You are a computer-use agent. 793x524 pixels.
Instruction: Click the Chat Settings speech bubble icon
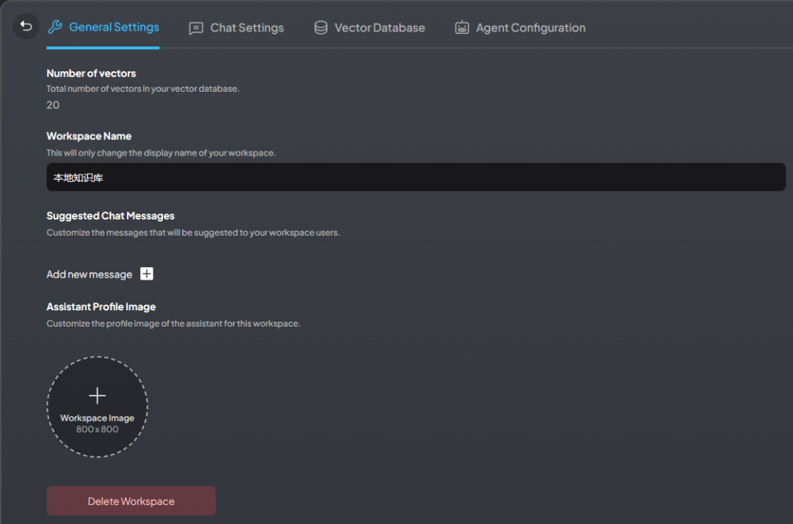(196, 29)
